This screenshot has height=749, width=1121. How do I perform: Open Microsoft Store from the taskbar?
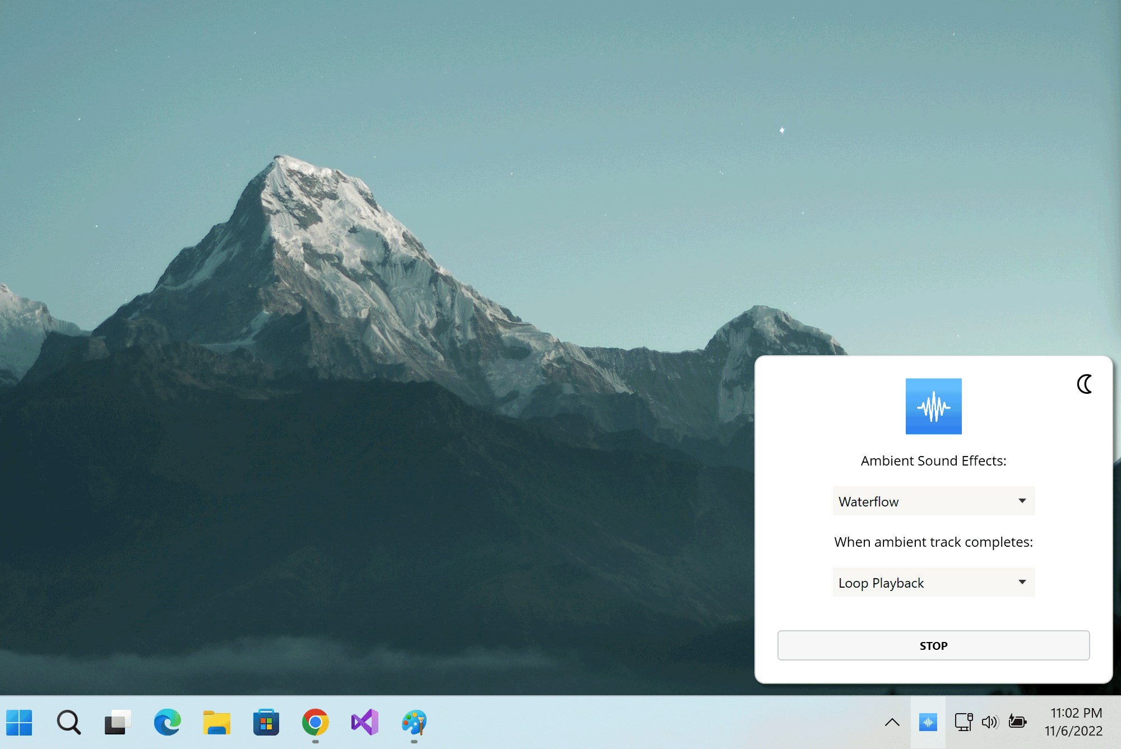266,722
